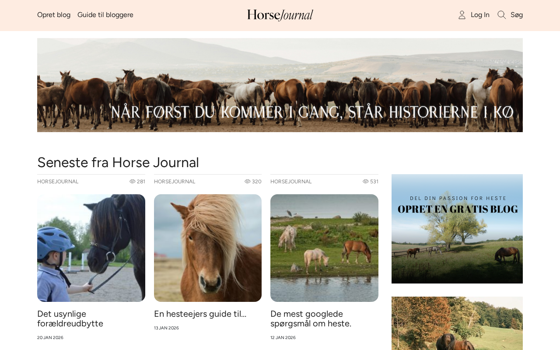Click the Søg search label
560x350 pixels.
point(517,15)
